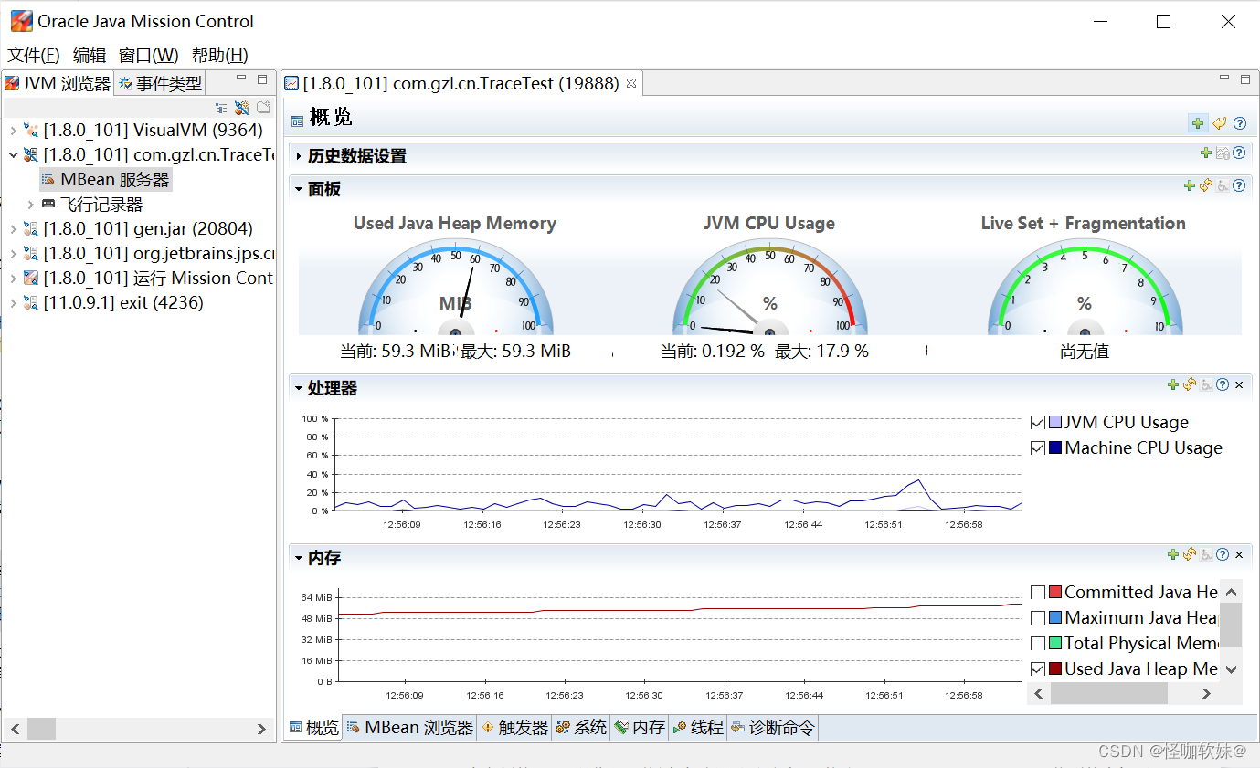This screenshot has height=768, width=1260.
Task: Maximize the JVM 浏览器 view
Action: (x=262, y=79)
